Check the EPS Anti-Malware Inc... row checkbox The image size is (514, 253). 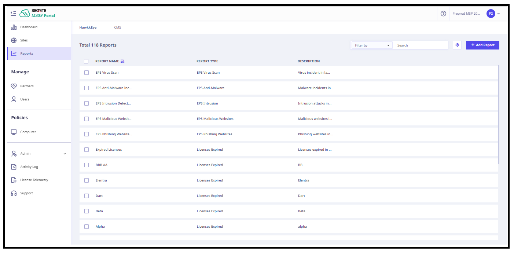[x=87, y=88]
